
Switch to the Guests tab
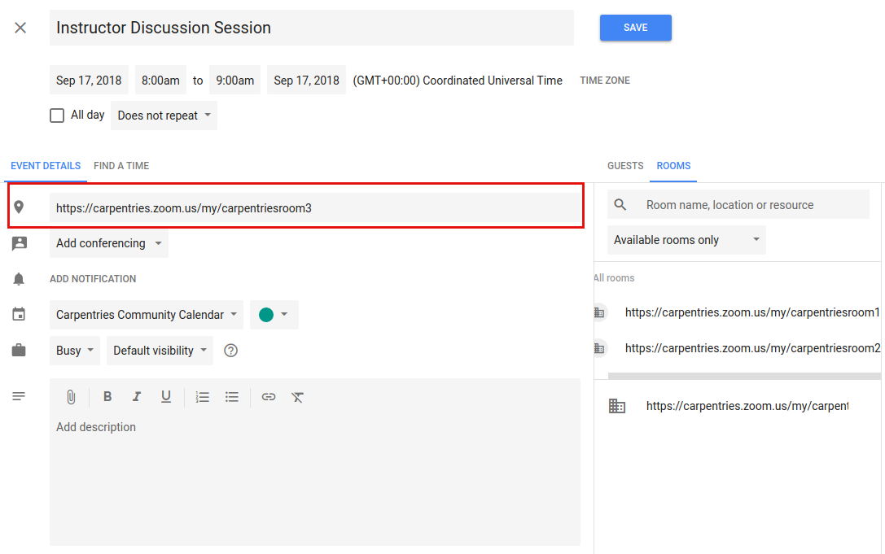pos(625,166)
